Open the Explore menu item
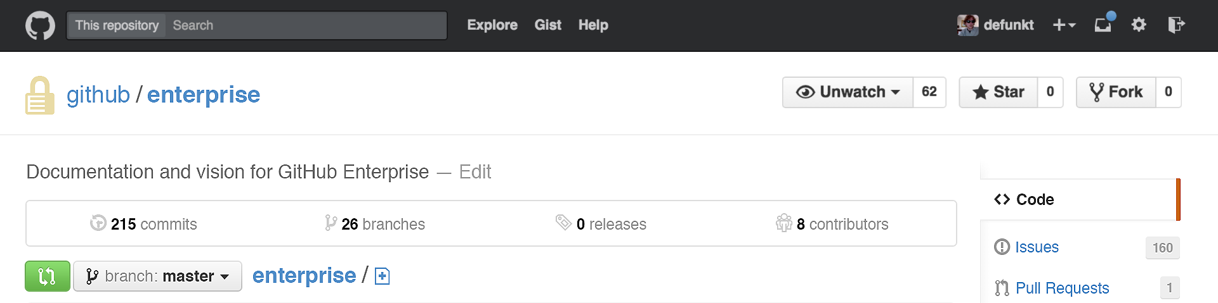Screen dimensions: 1218x303 tap(492, 25)
